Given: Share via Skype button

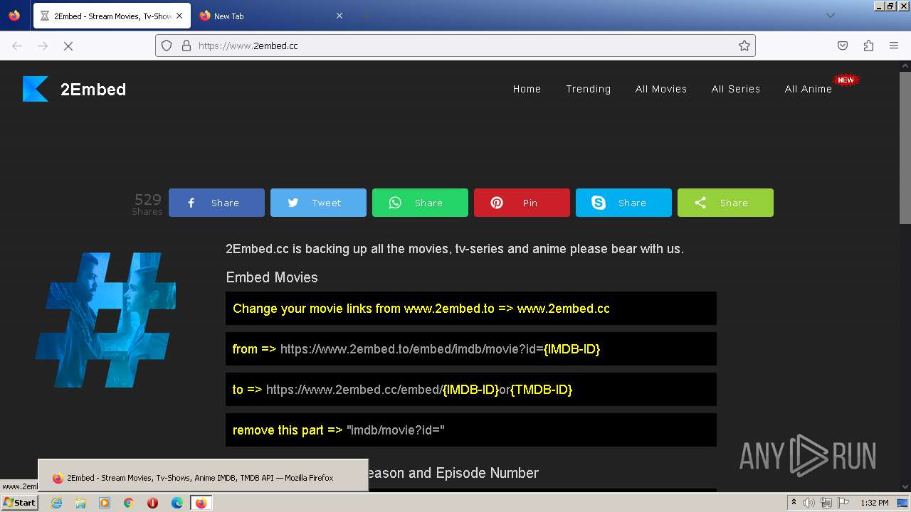Looking at the screenshot, I should click(623, 203).
